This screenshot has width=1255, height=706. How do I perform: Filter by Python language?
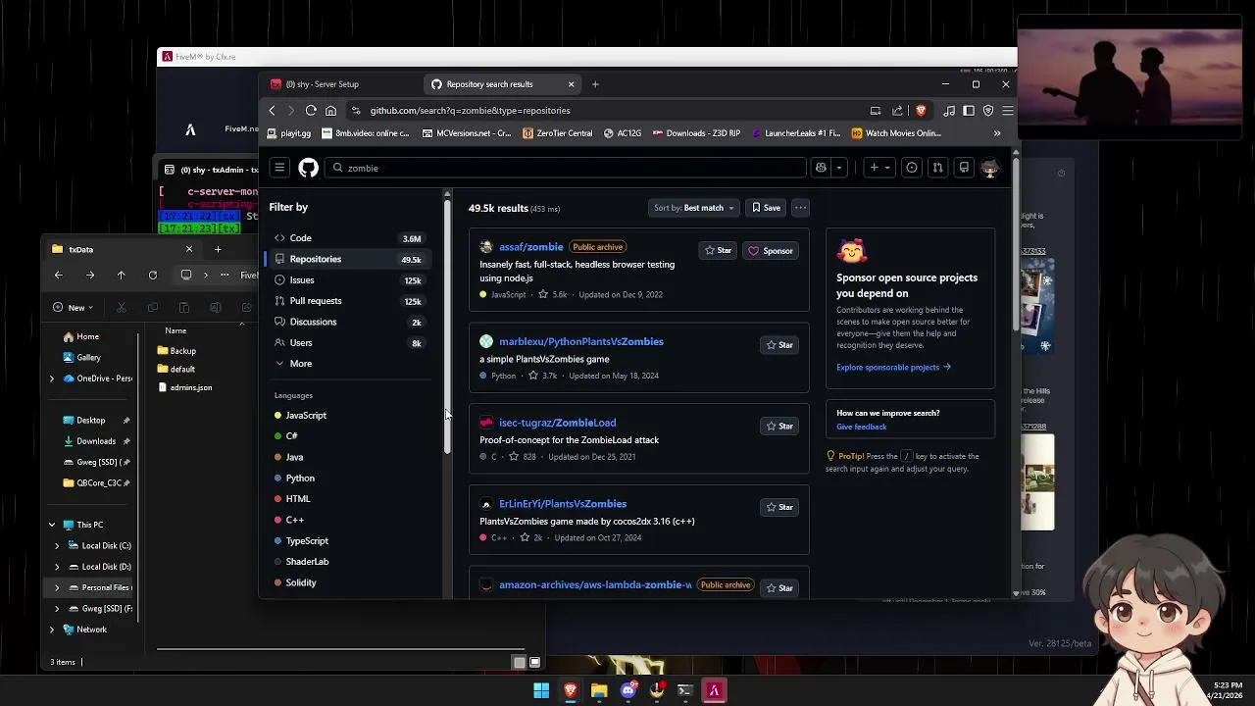tap(300, 479)
